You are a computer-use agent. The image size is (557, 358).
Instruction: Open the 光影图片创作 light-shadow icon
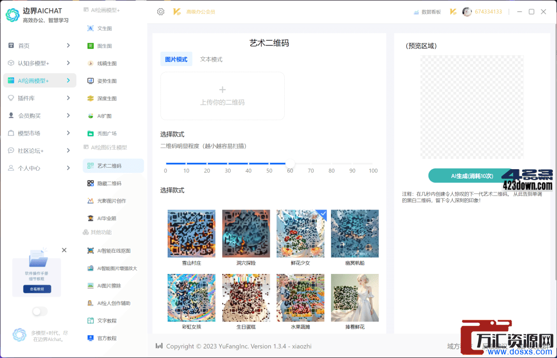(90, 201)
